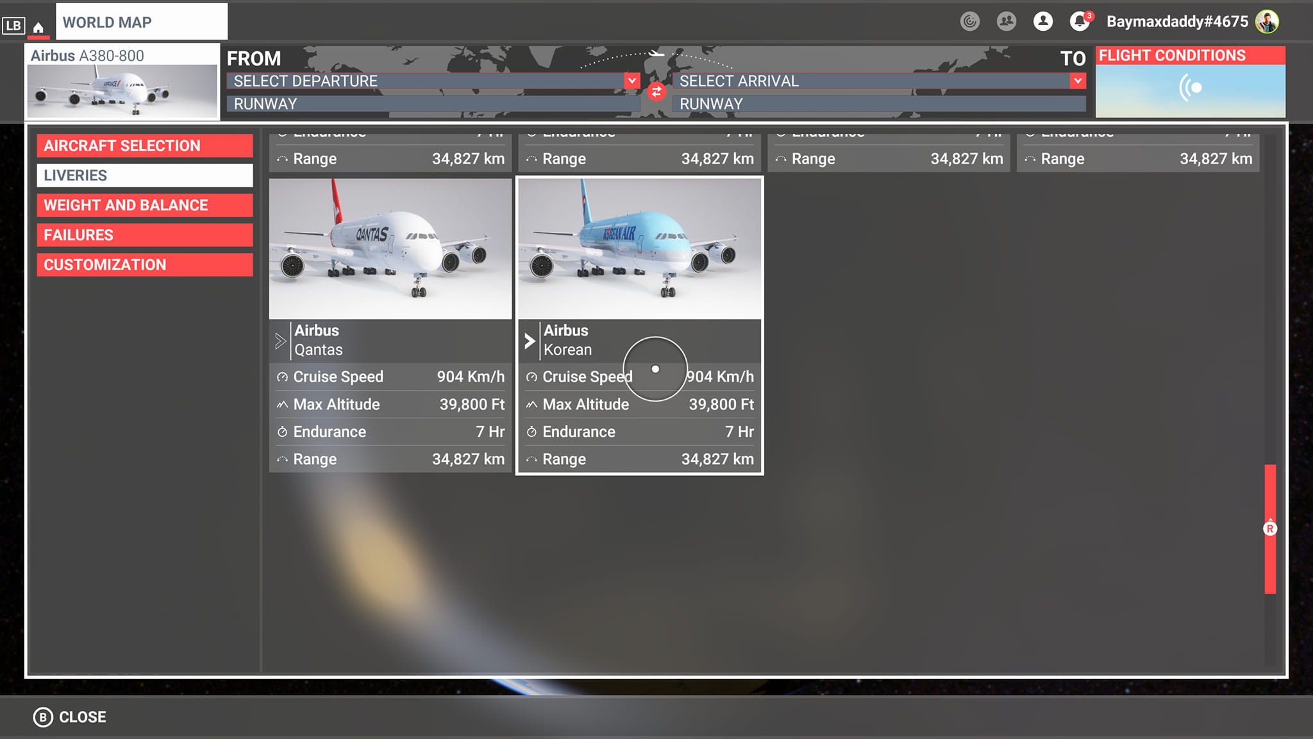Click the B controller button icon
The width and height of the screenshot is (1313, 739).
click(x=43, y=717)
